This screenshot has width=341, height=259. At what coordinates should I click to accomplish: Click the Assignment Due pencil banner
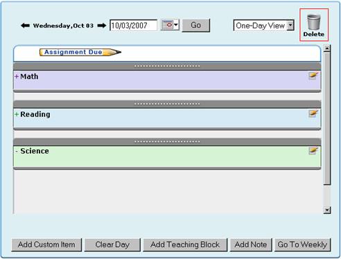[80, 52]
